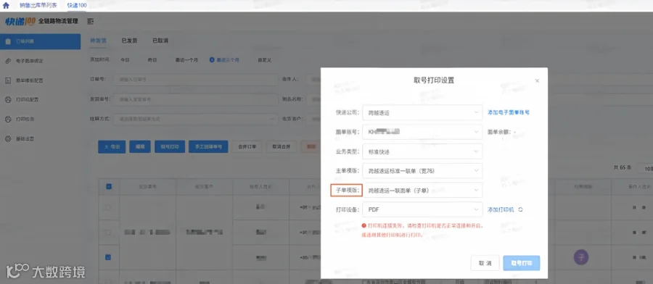653x284 pixels.
Task: Open 订单列表 via its clipboard icon
Action: click(x=8, y=41)
